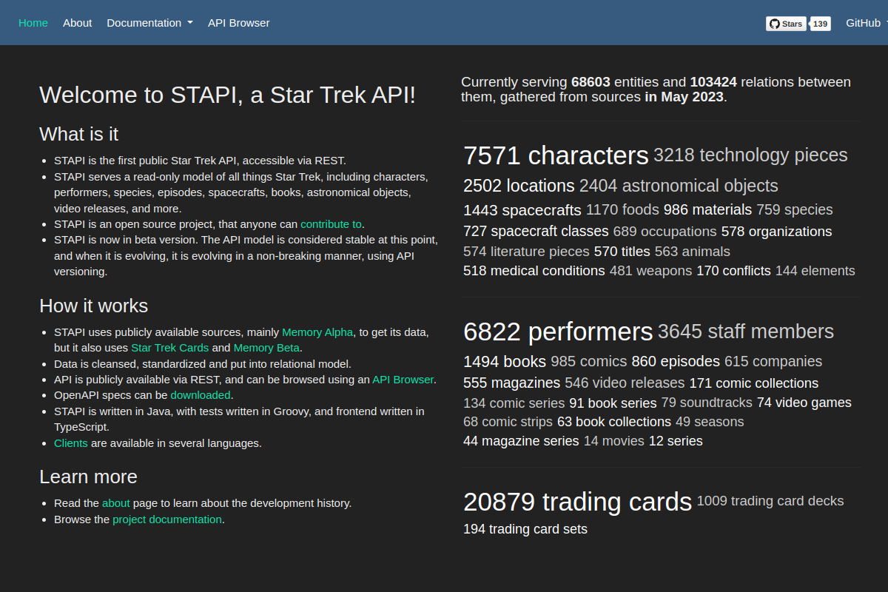The image size is (888, 592).
Task: Open the Star Trek Cards link
Action: pyautogui.click(x=169, y=348)
